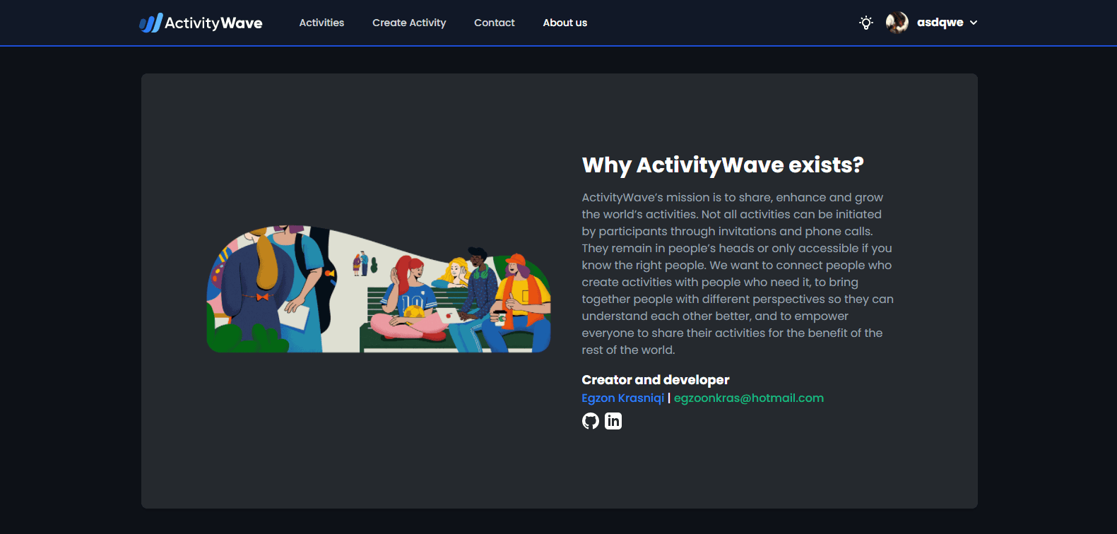This screenshot has width=1117, height=534.
Task: Click the "Creator and developer" subheading
Action: 655,380
